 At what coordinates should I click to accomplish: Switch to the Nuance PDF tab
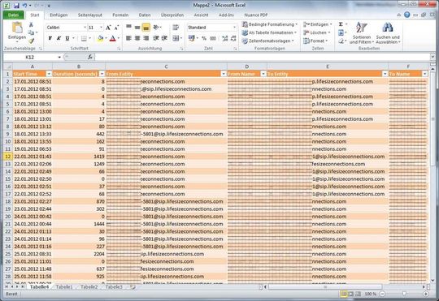tap(256, 15)
